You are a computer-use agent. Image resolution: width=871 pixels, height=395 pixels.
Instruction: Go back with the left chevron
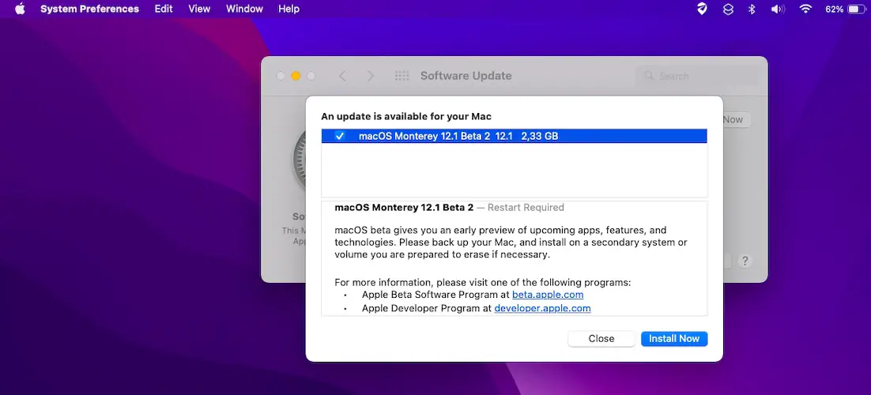tap(342, 76)
